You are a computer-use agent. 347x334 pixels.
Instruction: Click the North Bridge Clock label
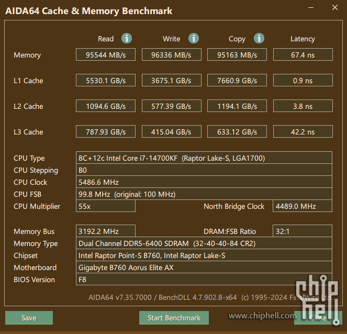(234, 206)
